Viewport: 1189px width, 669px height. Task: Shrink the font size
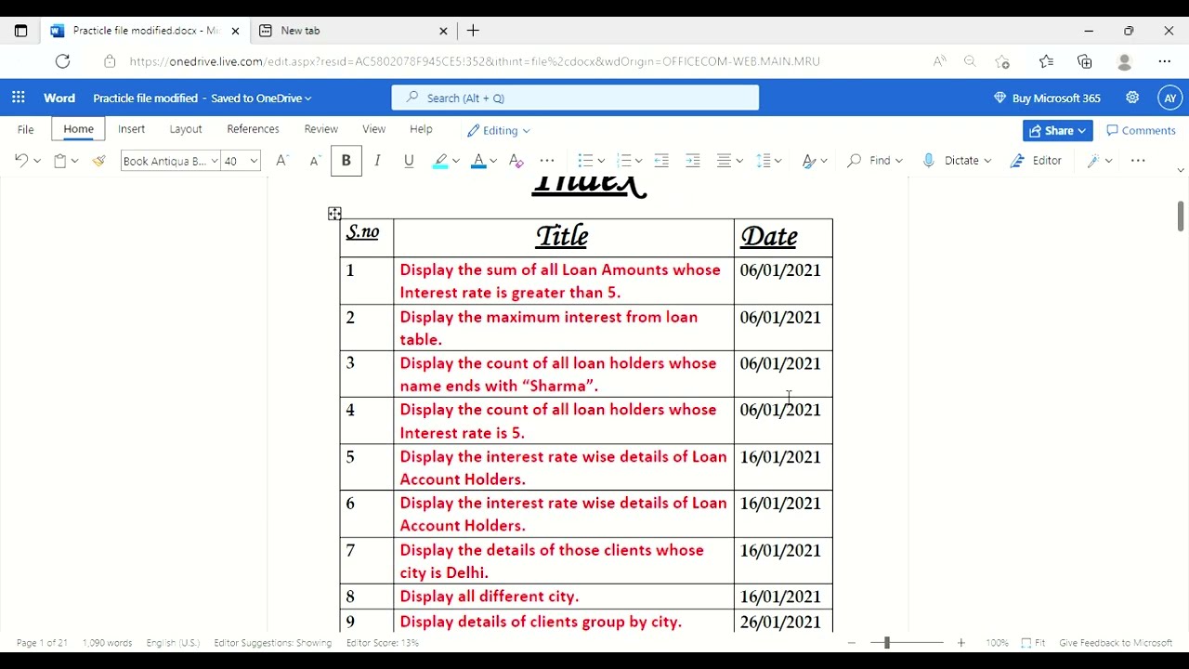coord(315,161)
